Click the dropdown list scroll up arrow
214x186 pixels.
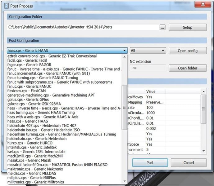pyautogui.click(x=125, y=57)
